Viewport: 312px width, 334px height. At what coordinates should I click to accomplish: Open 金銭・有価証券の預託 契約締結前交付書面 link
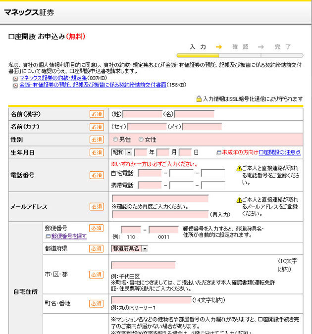(93, 85)
